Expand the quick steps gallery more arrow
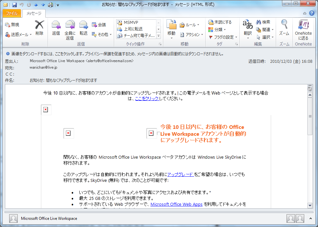Screen dimensions: 318x227 [x=159, y=36]
